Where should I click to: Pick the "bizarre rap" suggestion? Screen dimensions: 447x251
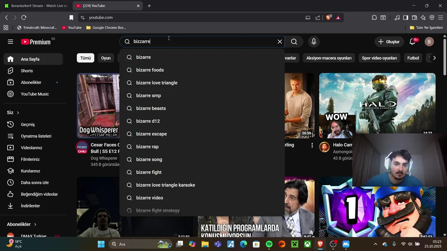[202, 147]
